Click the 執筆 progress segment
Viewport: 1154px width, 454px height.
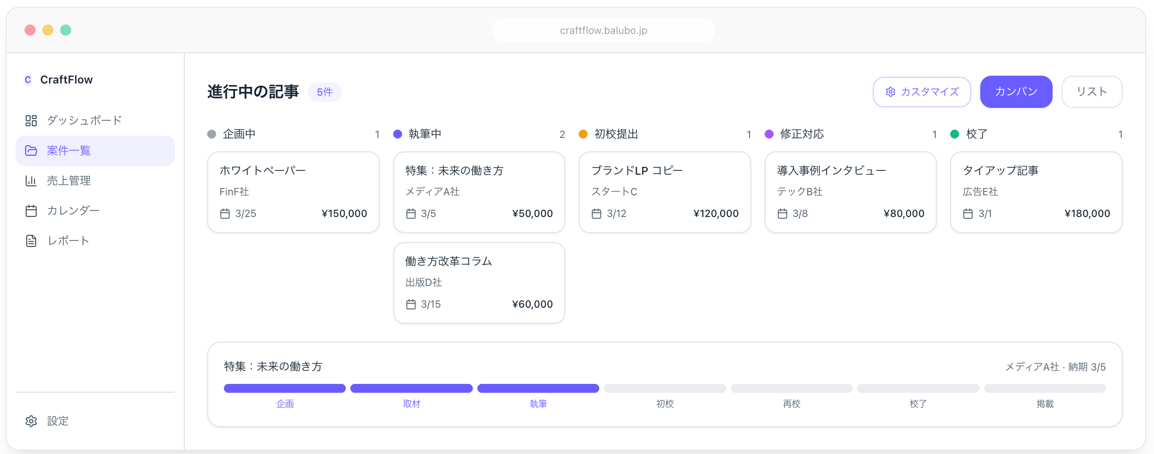(538, 388)
